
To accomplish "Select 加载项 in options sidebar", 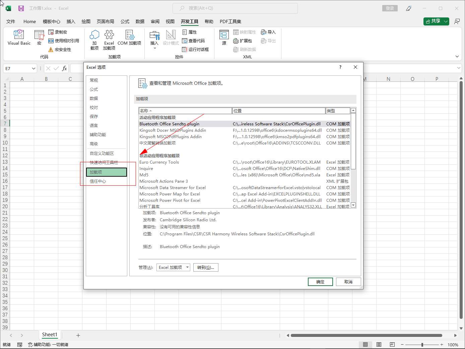I will [x=106, y=172].
